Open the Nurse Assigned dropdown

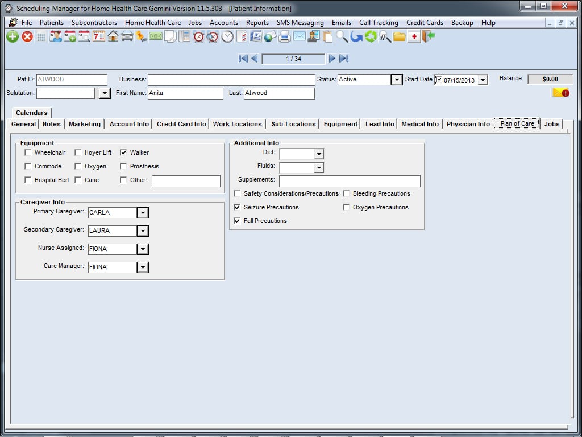(x=143, y=249)
